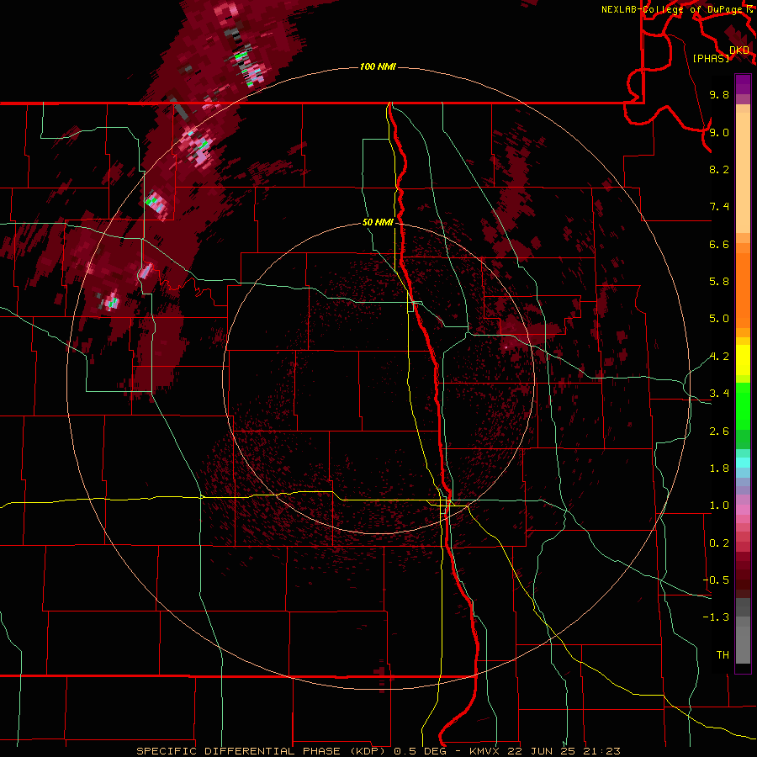Click the "DKD" legend unit label
757x757 pixels.
739,50
